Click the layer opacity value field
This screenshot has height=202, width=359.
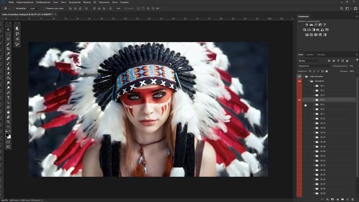(x=352, y=66)
